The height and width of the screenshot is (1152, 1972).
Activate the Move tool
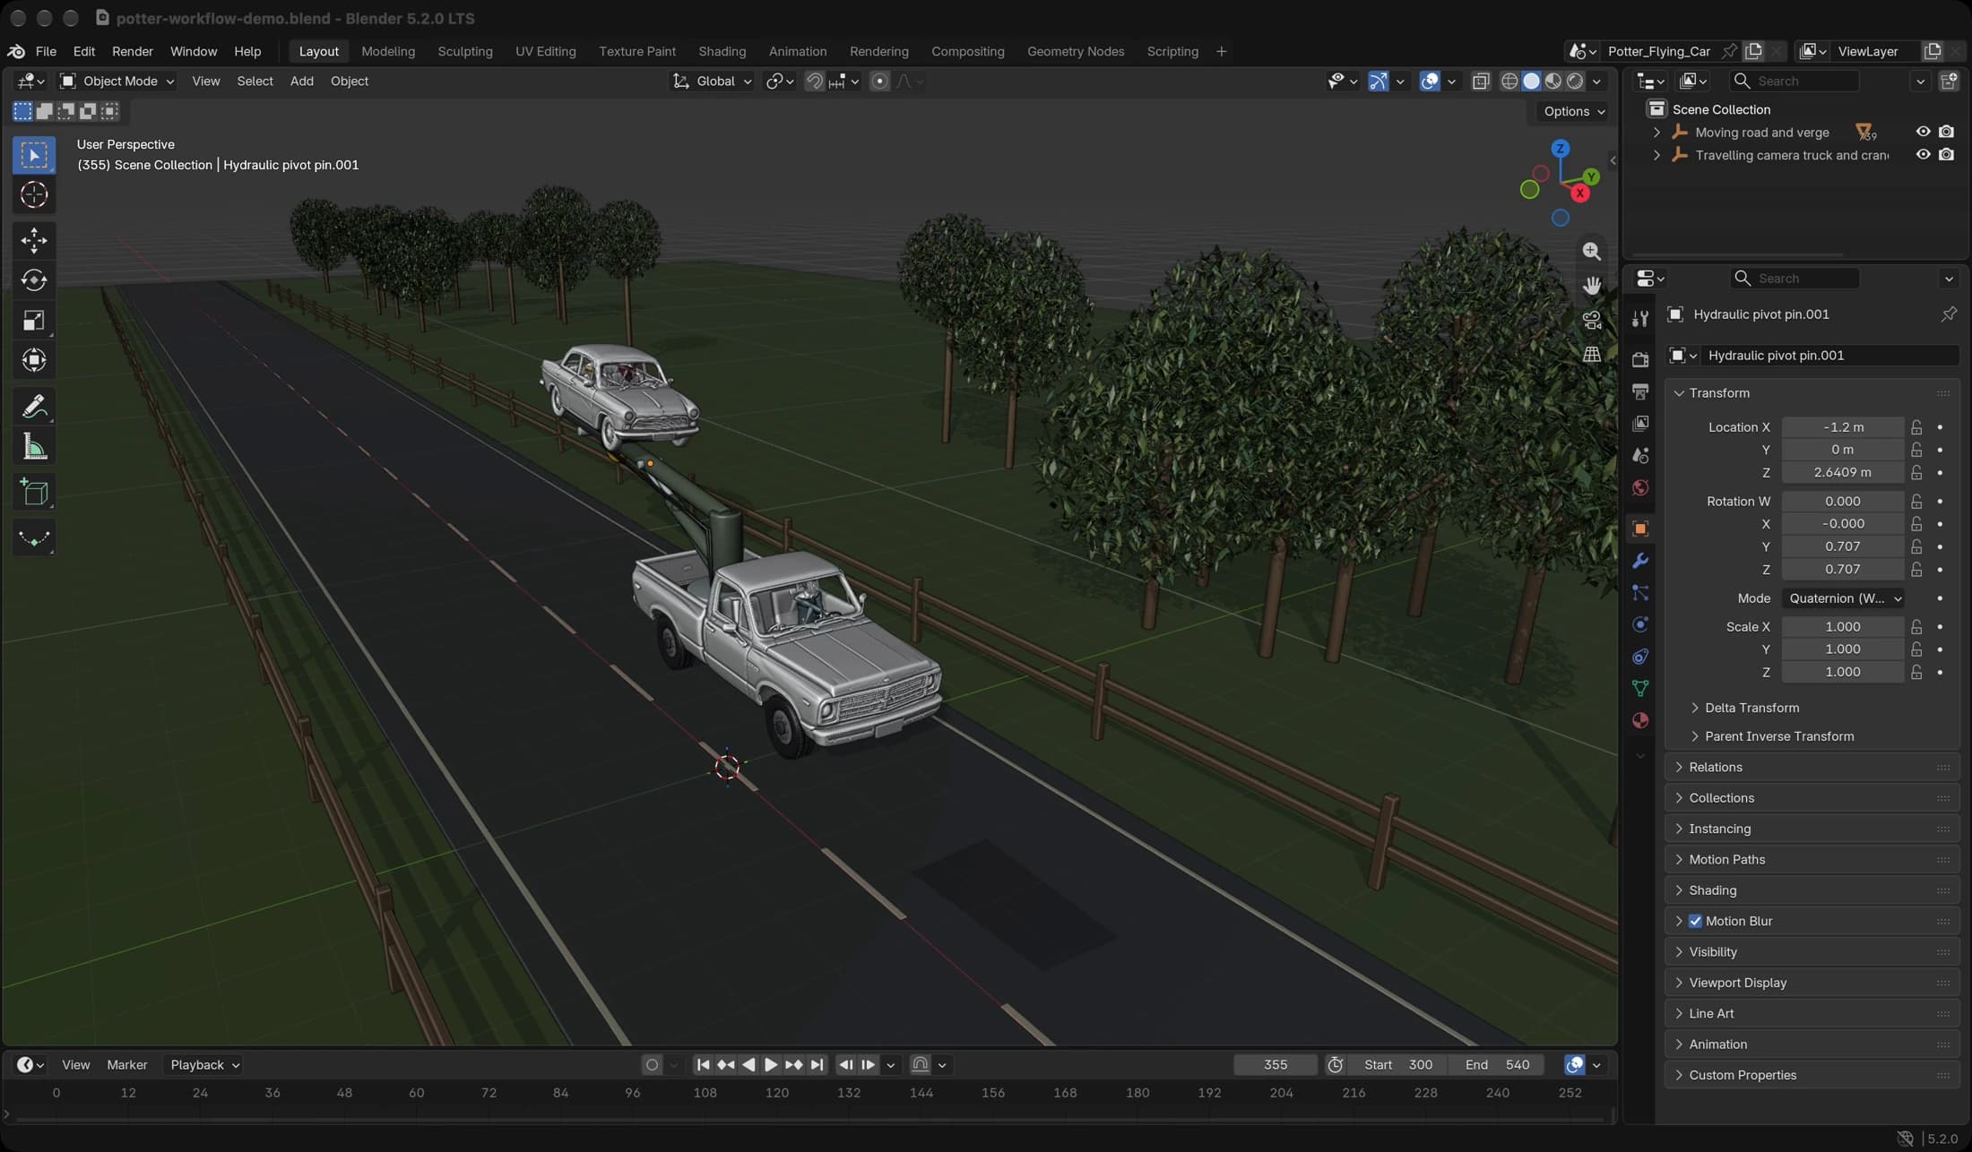coord(34,240)
